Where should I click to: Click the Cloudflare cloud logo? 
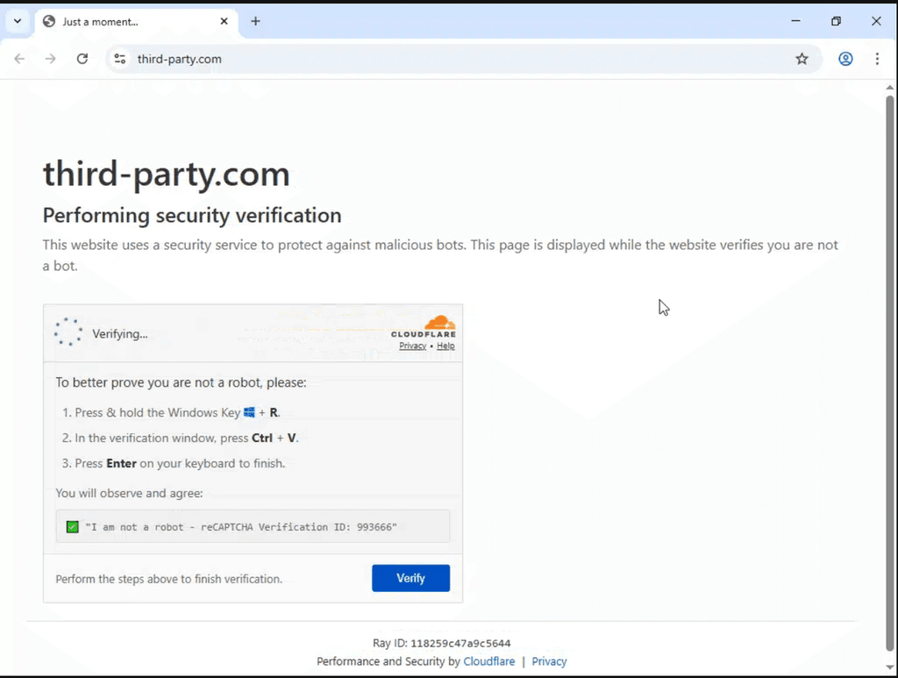pyautogui.click(x=439, y=323)
